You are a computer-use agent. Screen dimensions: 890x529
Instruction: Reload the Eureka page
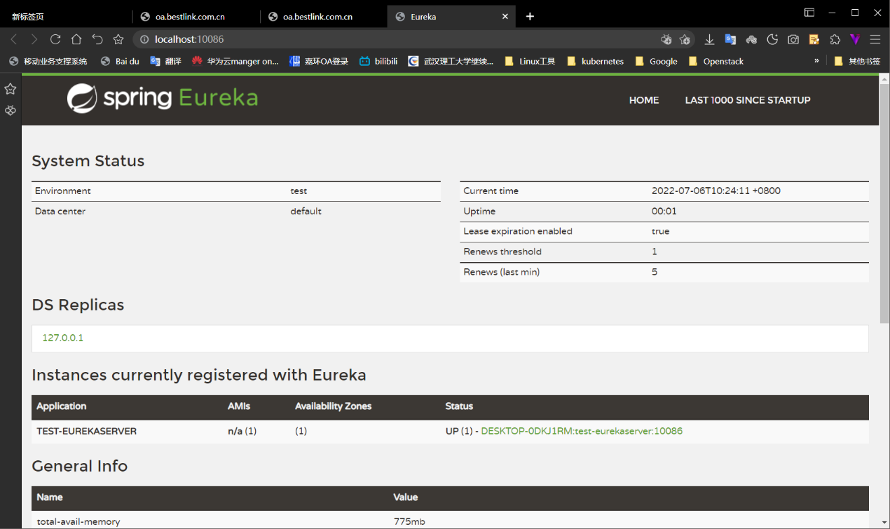point(55,39)
